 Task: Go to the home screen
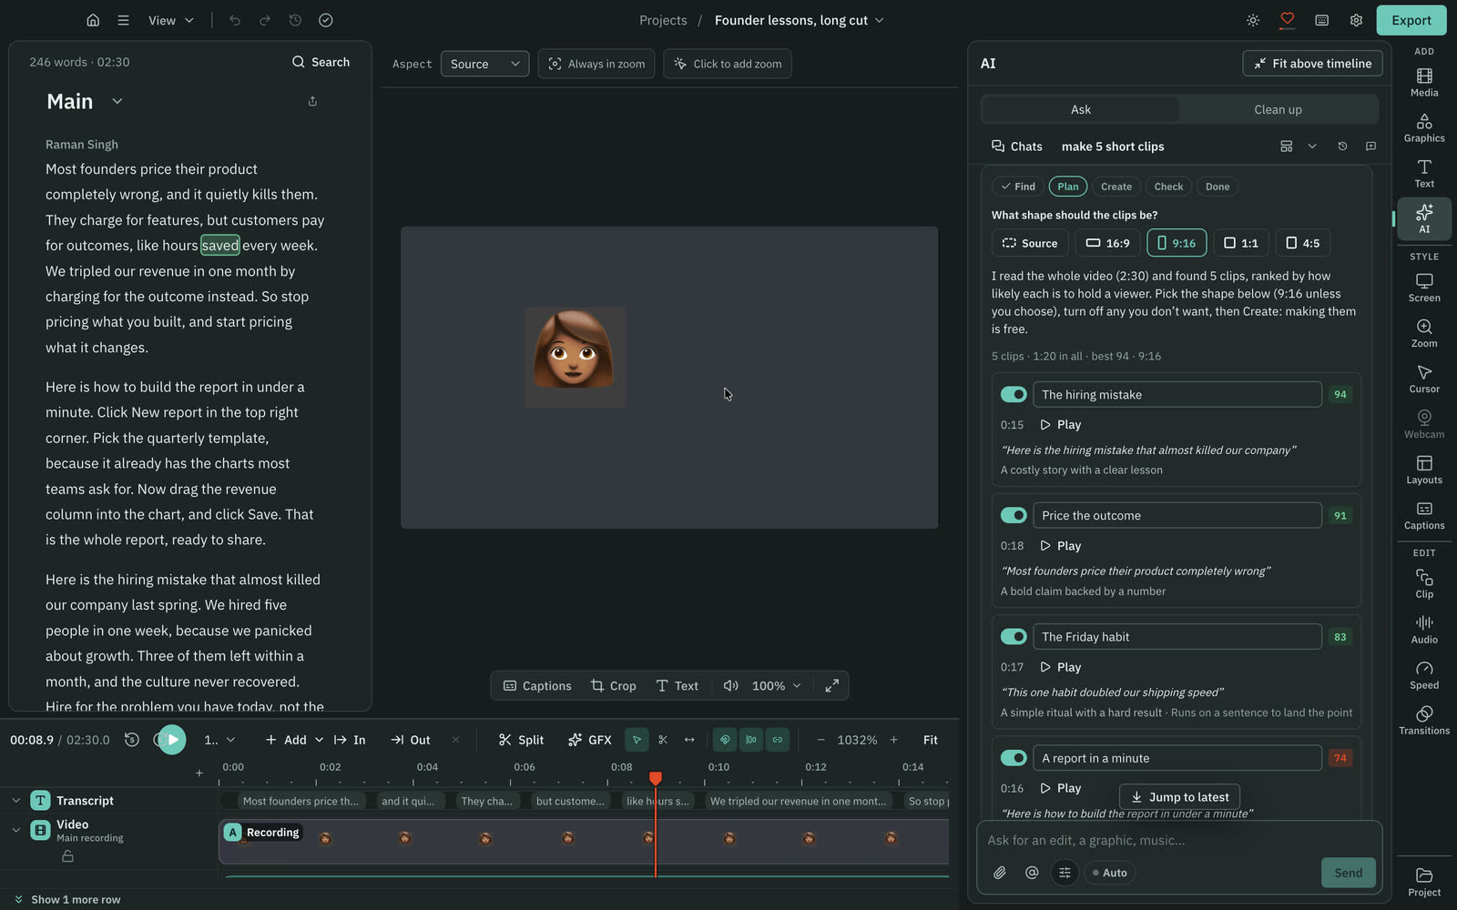93,20
